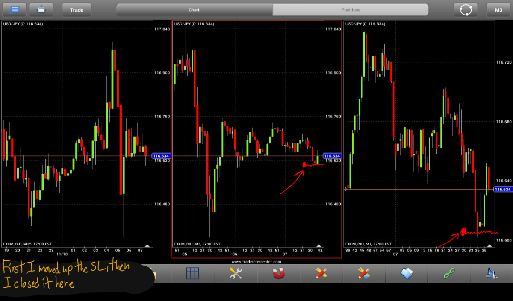Image resolution: width=513 pixels, height=301 pixels.
Task: Click the 11/18 date label
Action: (62, 254)
